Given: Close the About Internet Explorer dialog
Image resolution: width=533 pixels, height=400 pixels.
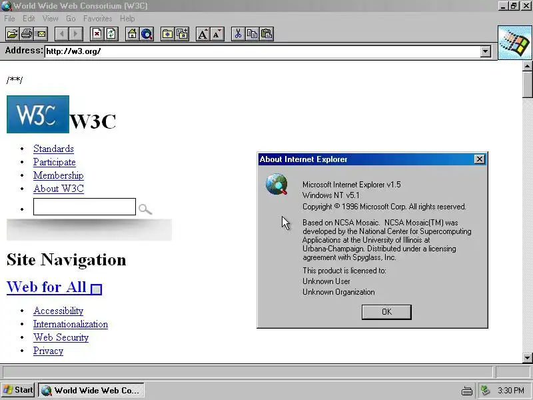Looking at the screenshot, I should (479, 159).
